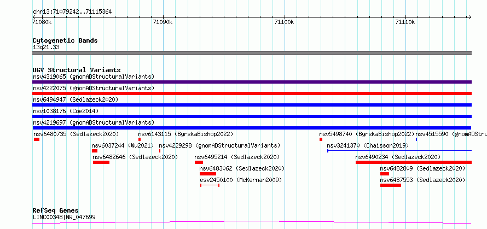
Task: Open variant label nsv5498740 (ByrskaBishop2022)
Action: [x=367, y=134]
